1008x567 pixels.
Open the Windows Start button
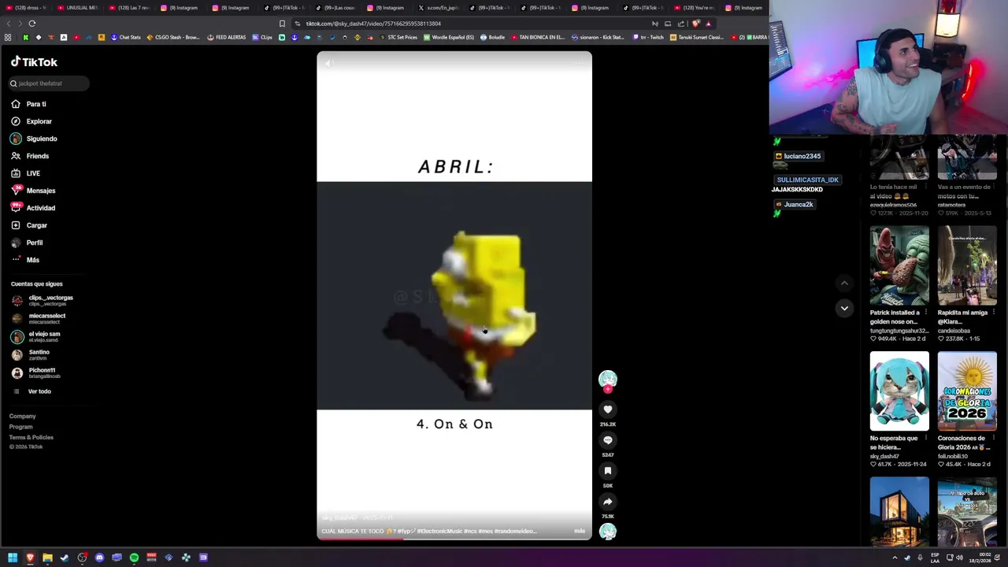pos(13,558)
